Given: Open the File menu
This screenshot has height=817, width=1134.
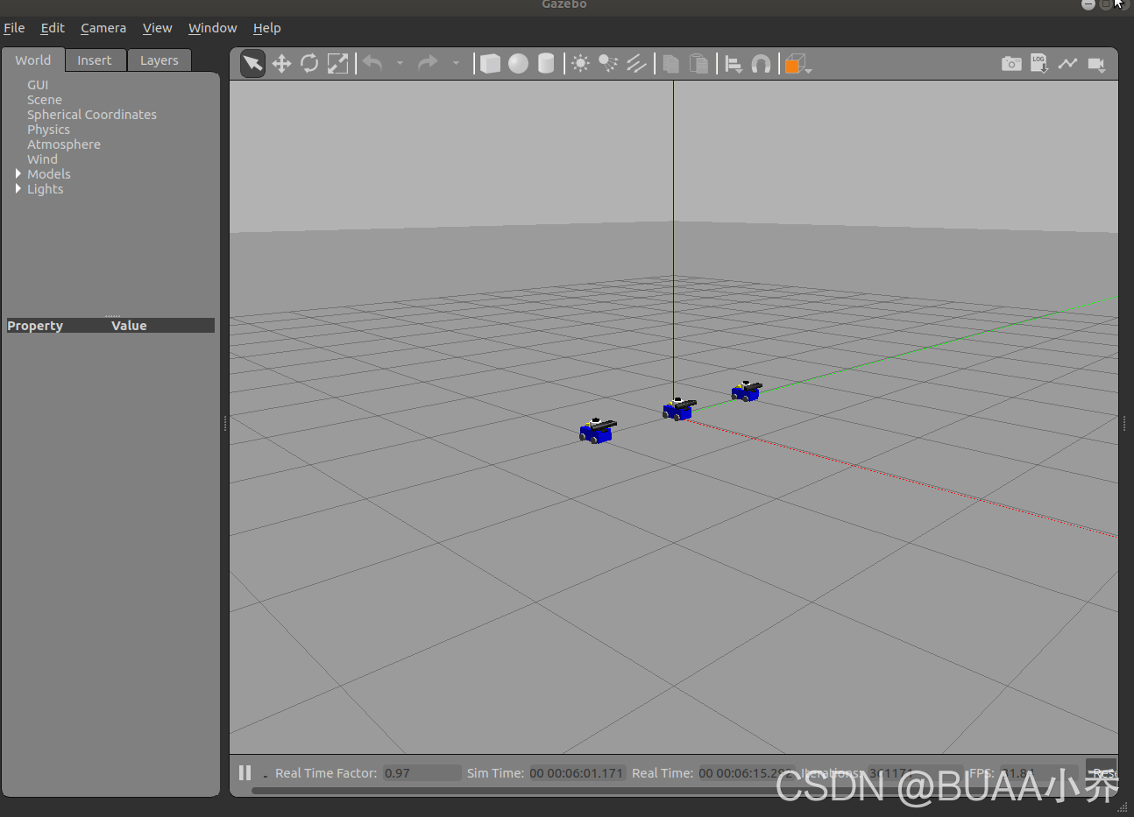Looking at the screenshot, I should [14, 28].
